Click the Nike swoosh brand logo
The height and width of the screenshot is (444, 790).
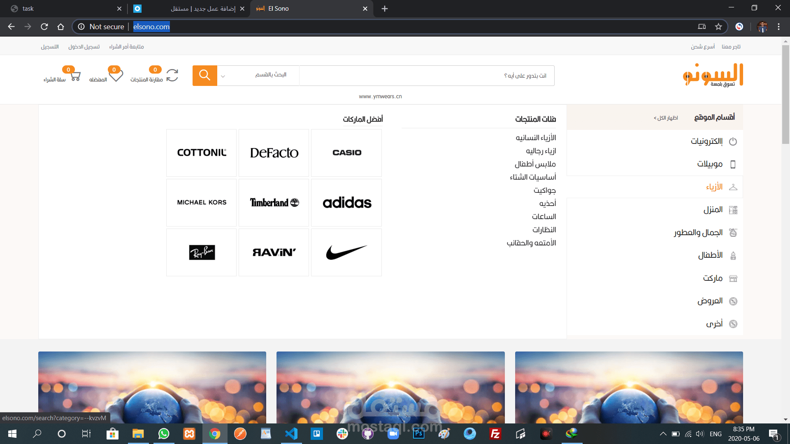[x=346, y=252]
